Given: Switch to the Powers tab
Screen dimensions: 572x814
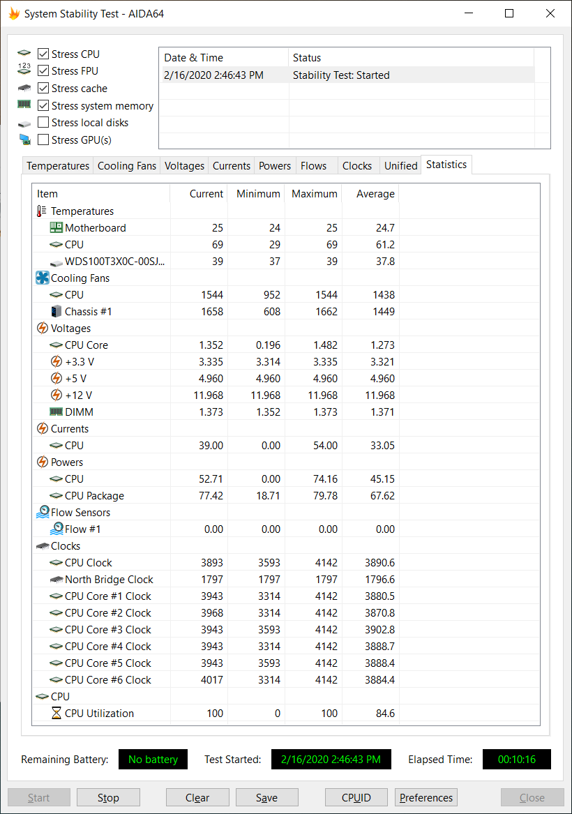Looking at the screenshot, I should (x=275, y=165).
